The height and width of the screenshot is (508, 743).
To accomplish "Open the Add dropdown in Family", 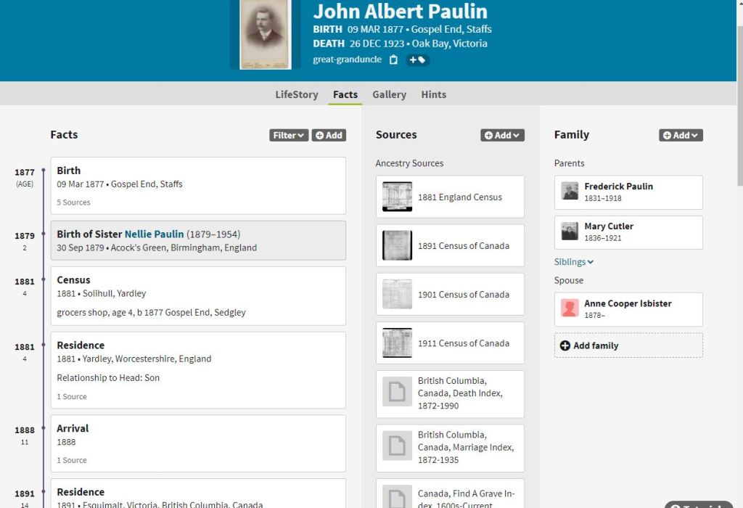I will [x=681, y=135].
